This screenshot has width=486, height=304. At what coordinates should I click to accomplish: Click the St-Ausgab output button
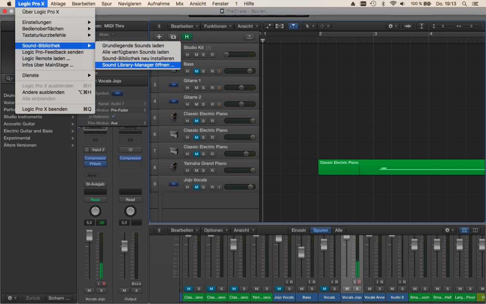(95, 184)
